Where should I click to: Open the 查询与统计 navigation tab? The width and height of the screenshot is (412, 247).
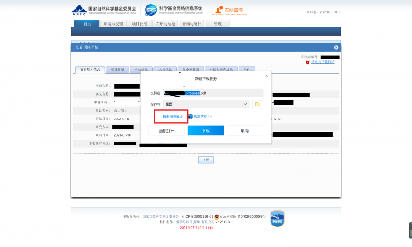pos(191,24)
